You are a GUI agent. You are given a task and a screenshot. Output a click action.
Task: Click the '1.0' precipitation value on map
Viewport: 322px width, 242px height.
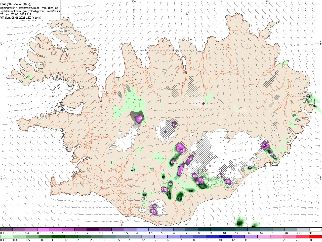coord(145,195)
